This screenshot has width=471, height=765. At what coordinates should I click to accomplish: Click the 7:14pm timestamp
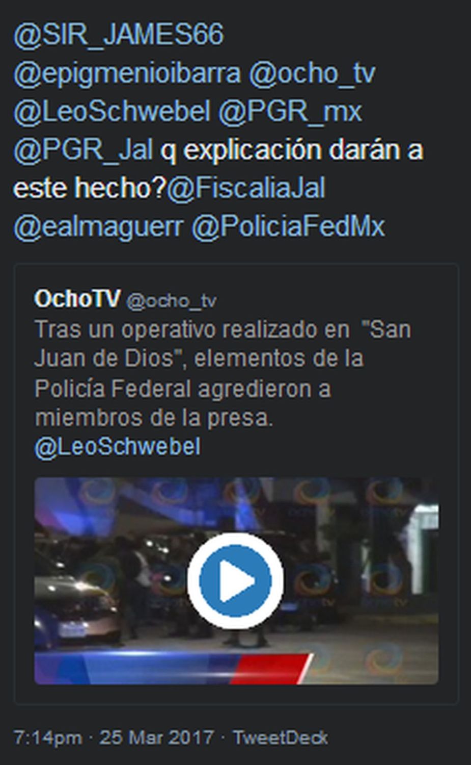pos(47,737)
